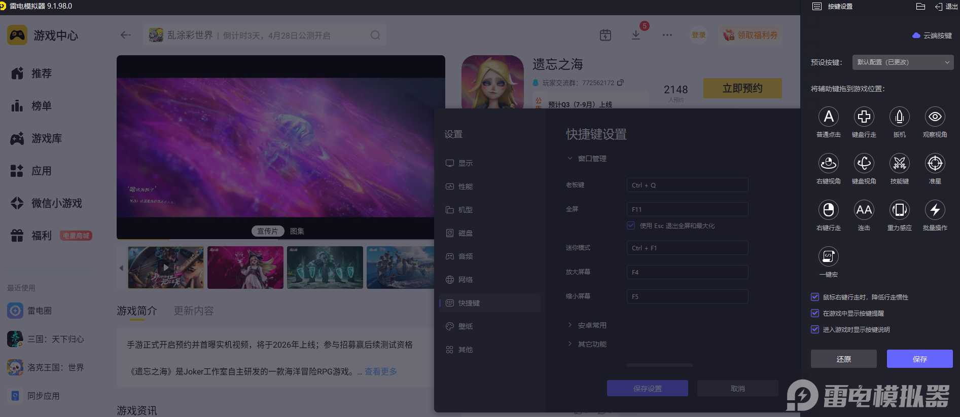Screen dimensions: 960x417
Task: Select the 批量操作 lightning icon
Action: tap(935, 210)
